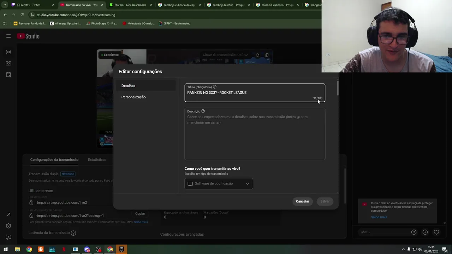Screen dimensions: 452x254
Task: Select the Personalização tab in dialog
Action: pos(145,97)
